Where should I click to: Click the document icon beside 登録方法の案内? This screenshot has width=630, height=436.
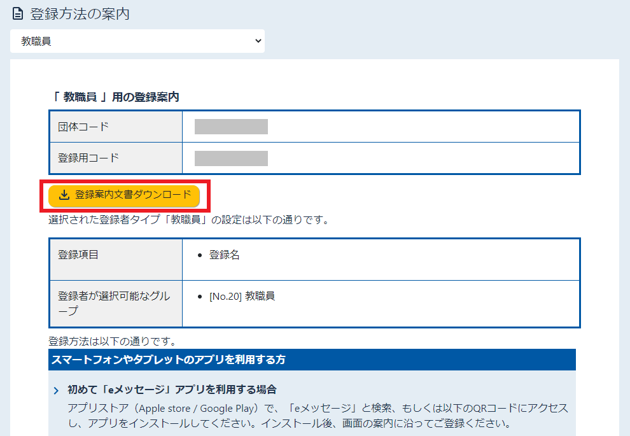click(18, 13)
